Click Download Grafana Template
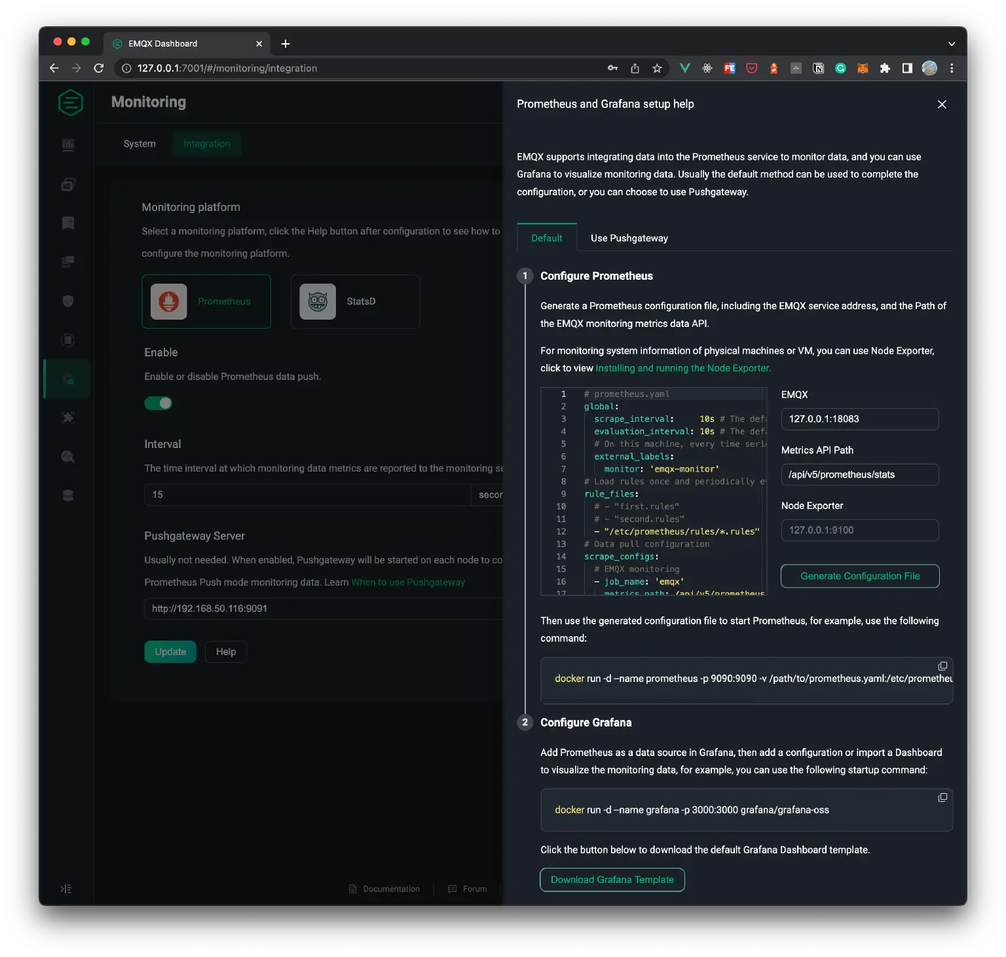Screen dimensions: 1006x957 click(x=612, y=879)
